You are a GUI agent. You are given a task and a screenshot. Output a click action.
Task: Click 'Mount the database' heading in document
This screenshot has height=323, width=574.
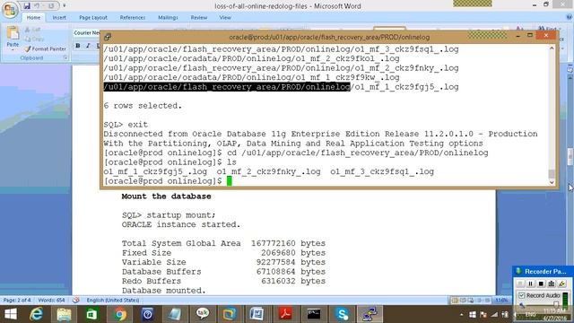[x=166, y=196]
